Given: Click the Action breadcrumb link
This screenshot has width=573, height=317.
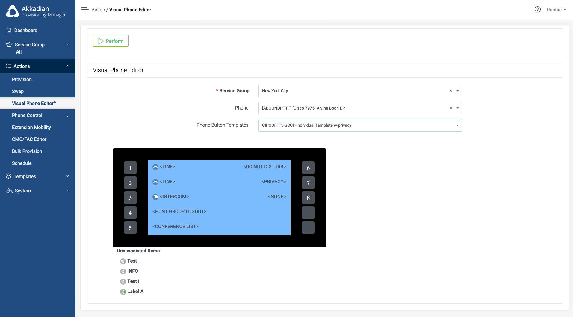Looking at the screenshot, I should [98, 10].
